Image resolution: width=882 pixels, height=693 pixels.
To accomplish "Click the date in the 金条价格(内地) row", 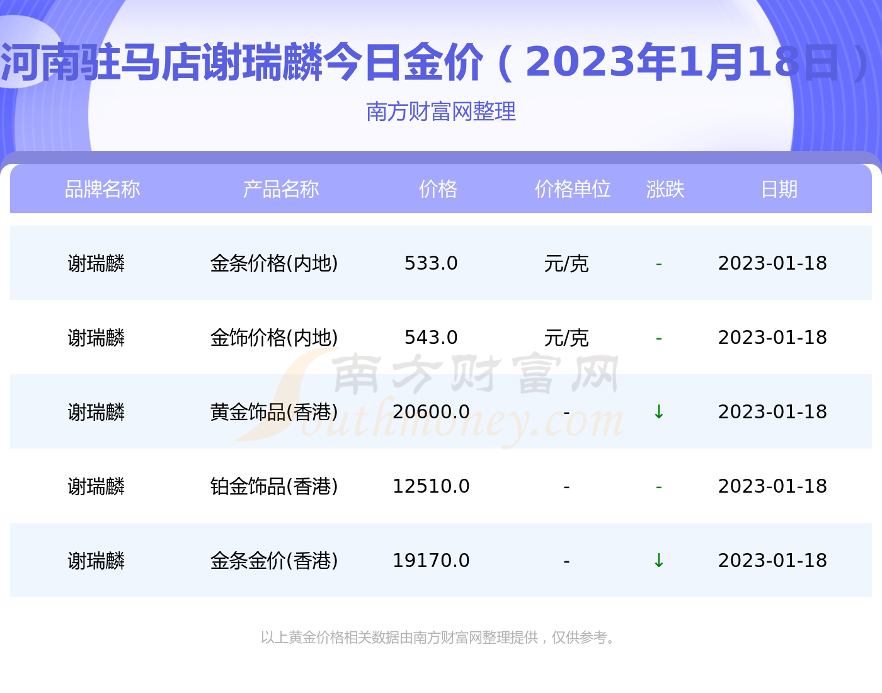I will point(772,263).
